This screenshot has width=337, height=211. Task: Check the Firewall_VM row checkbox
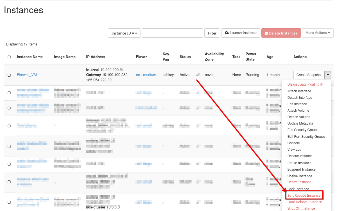(9, 75)
